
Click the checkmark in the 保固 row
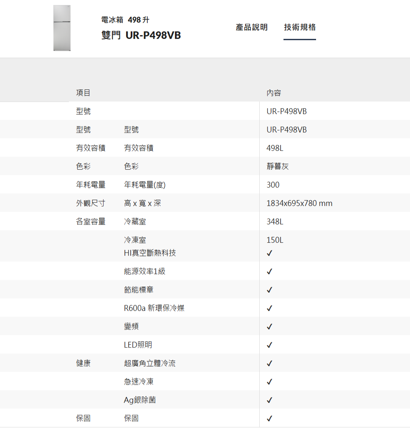click(270, 419)
